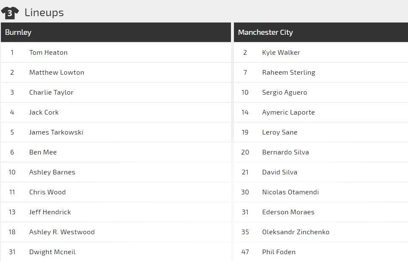408x261 pixels.
Task: Click the Lineups jersey icon
Action: (x=10, y=13)
